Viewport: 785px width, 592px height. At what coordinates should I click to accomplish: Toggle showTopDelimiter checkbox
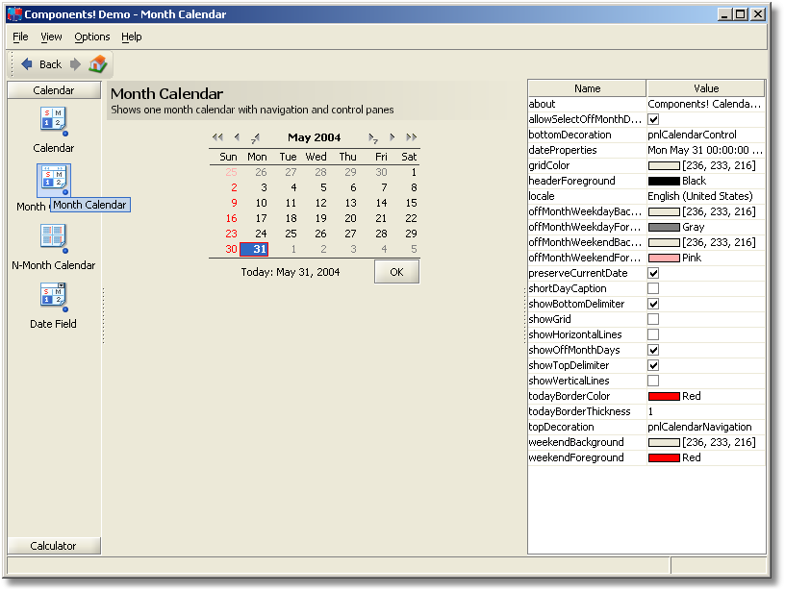pos(653,365)
